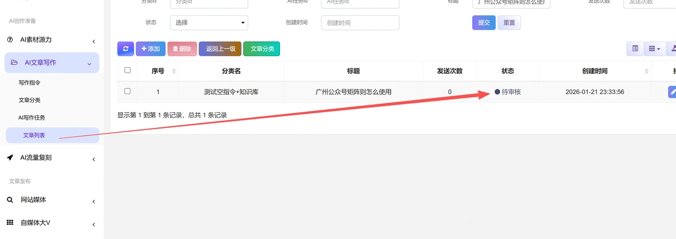Image resolution: width=676 pixels, height=239 pixels.
Task: Click the 网站媒体 search icon
Action: [x=10, y=200]
